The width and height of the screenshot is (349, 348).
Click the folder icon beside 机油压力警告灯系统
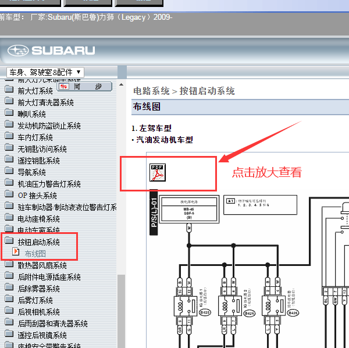tap(9, 182)
